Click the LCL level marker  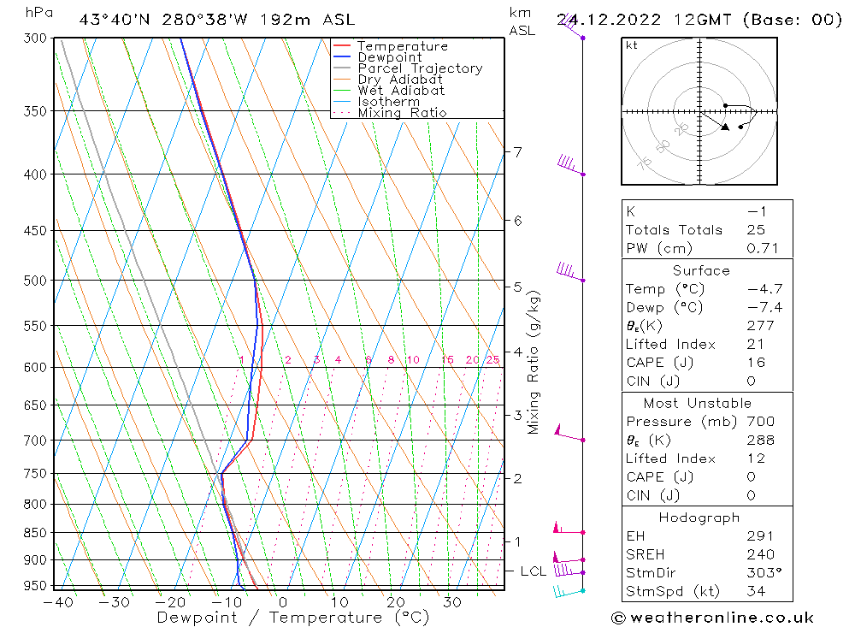[533, 571]
